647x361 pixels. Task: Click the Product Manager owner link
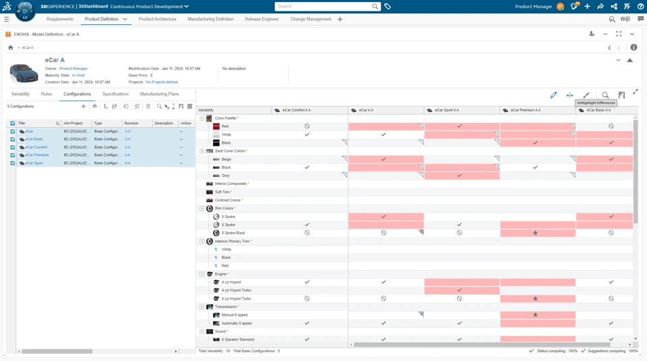[73, 69]
